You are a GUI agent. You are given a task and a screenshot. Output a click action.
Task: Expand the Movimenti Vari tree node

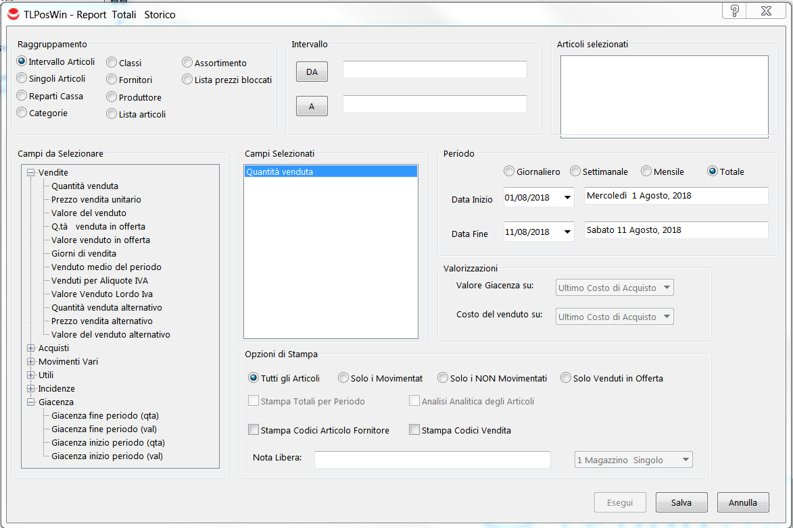click(30, 362)
